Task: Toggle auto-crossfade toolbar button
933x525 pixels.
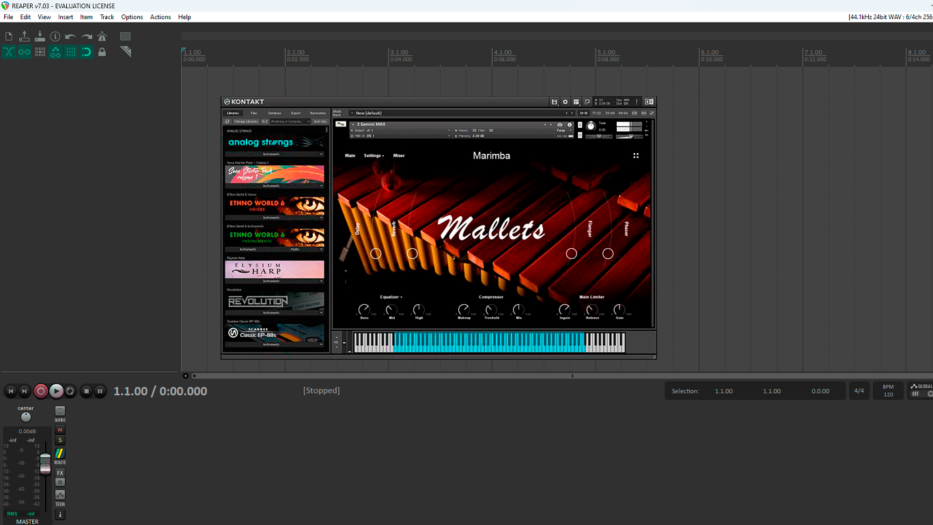Action: pyautogui.click(x=9, y=52)
